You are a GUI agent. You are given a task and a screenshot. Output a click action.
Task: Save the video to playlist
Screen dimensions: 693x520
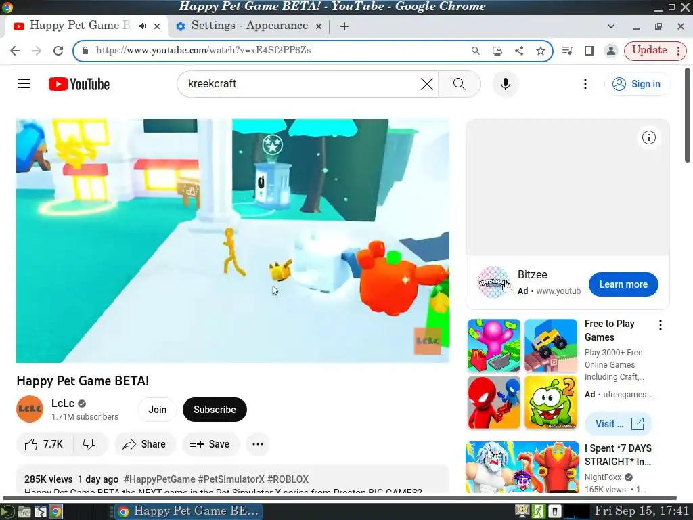coord(210,444)
